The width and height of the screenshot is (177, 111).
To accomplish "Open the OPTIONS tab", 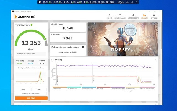I will (x=154, y=17).
